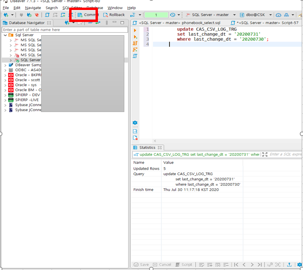Click the table name filter input field

[65, 30]
